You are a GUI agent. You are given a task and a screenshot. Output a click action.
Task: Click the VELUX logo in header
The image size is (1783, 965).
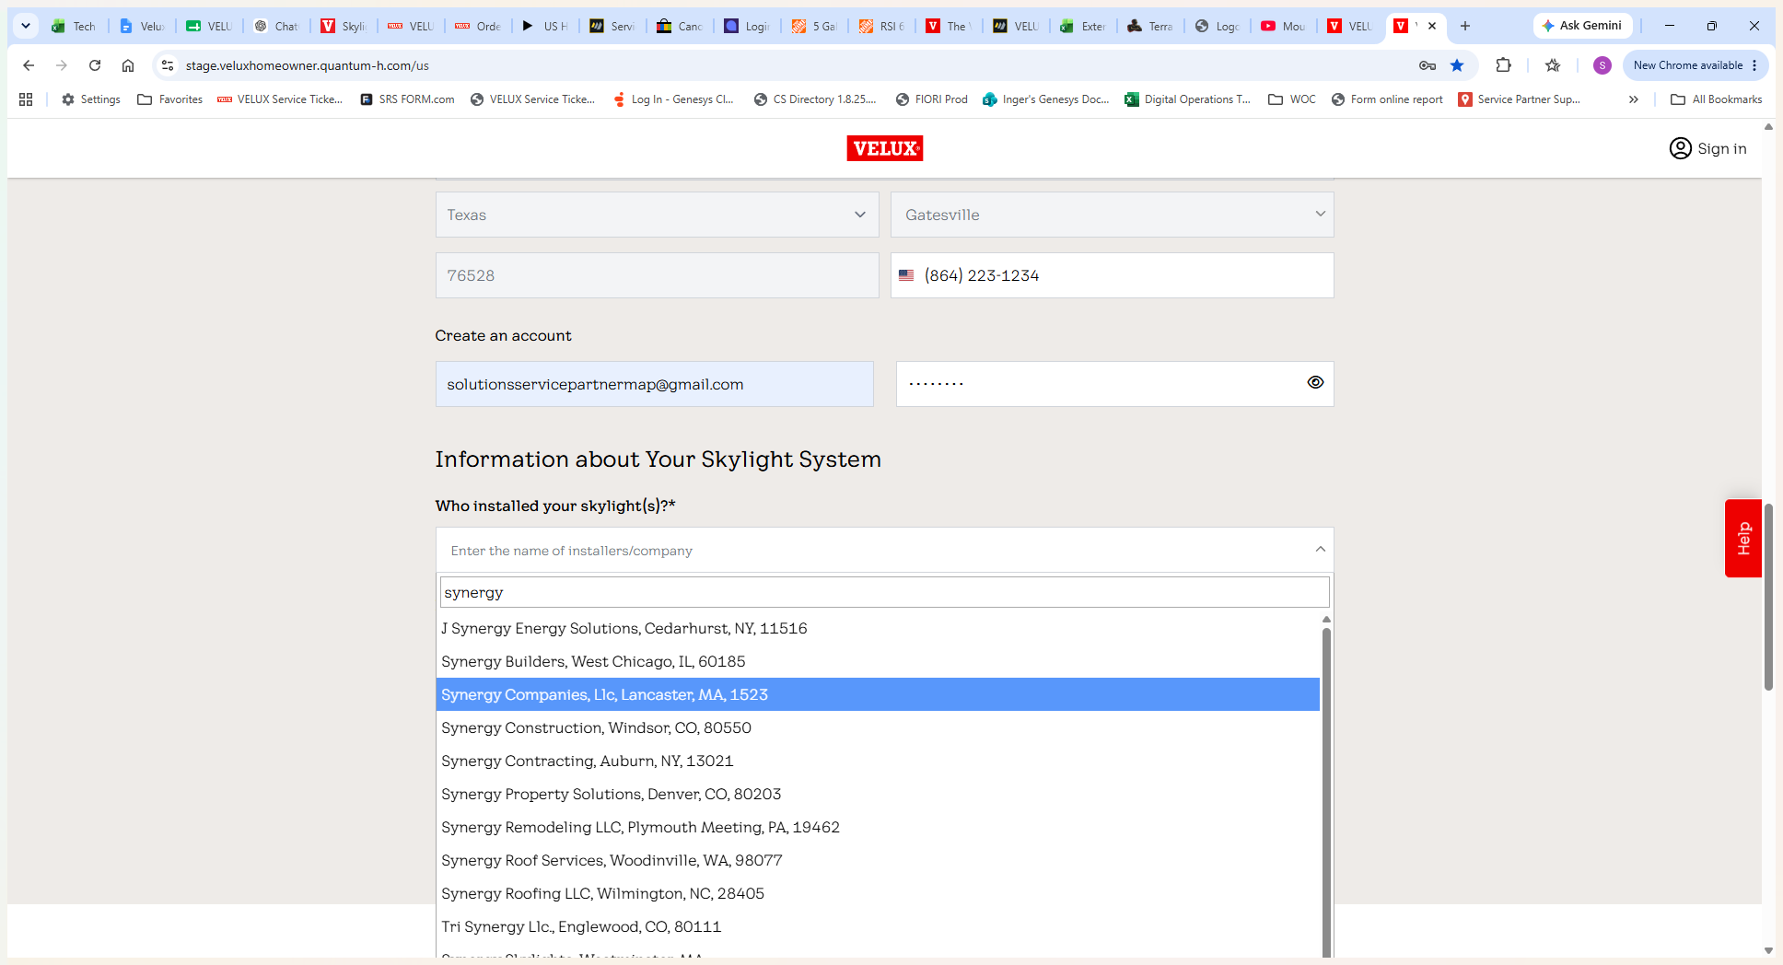coord(884,148)
